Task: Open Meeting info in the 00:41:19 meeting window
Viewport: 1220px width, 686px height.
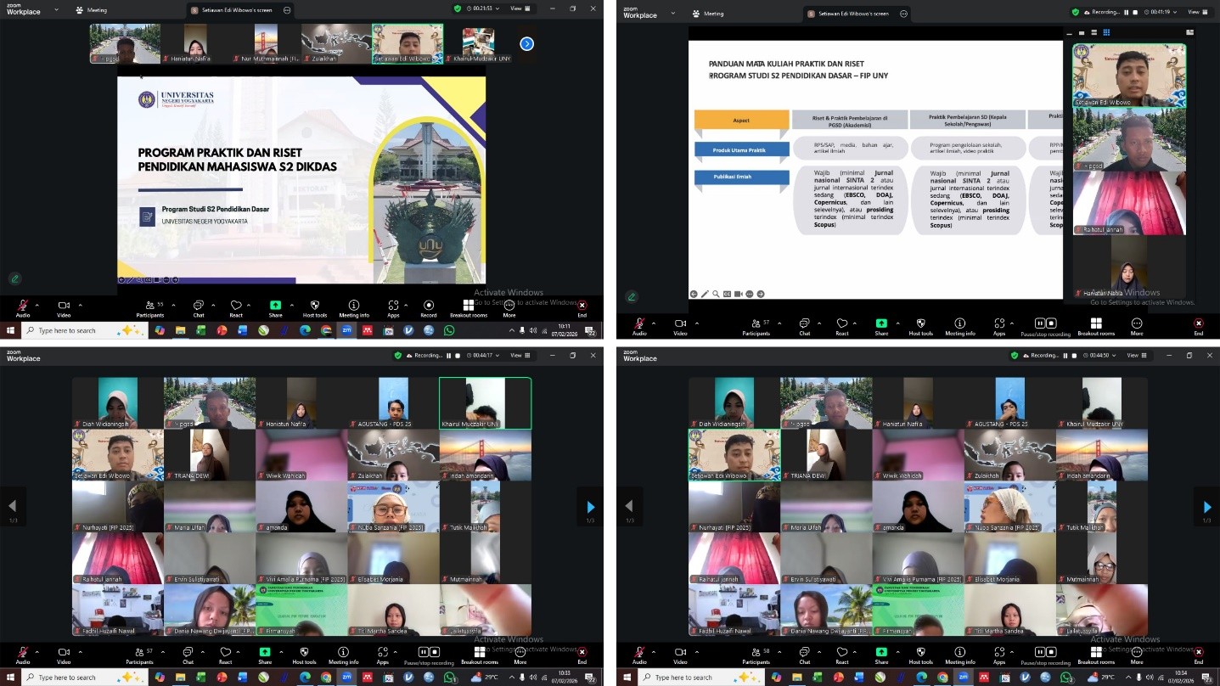Action: point(959,325)
